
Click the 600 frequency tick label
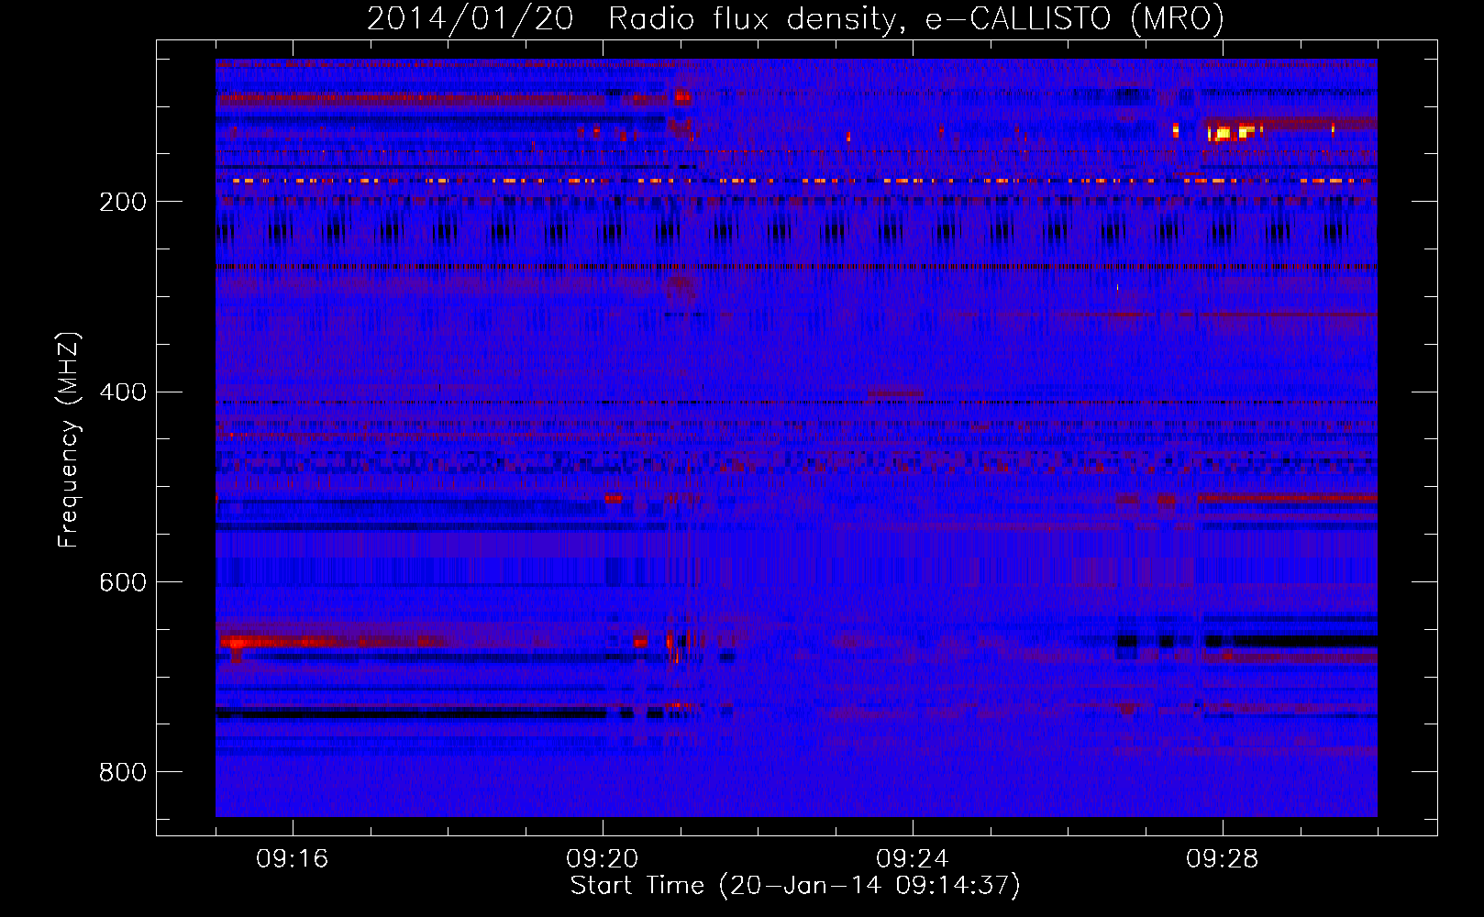pos(123,583)
